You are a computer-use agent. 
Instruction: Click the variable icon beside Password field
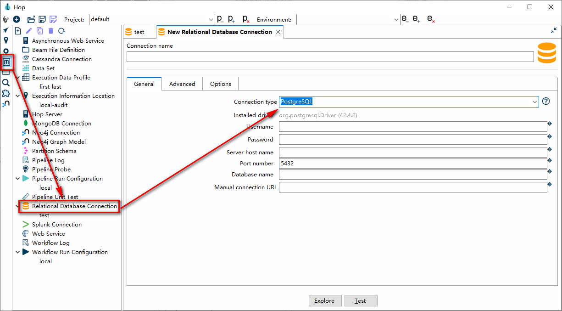(x=549, y=136)
